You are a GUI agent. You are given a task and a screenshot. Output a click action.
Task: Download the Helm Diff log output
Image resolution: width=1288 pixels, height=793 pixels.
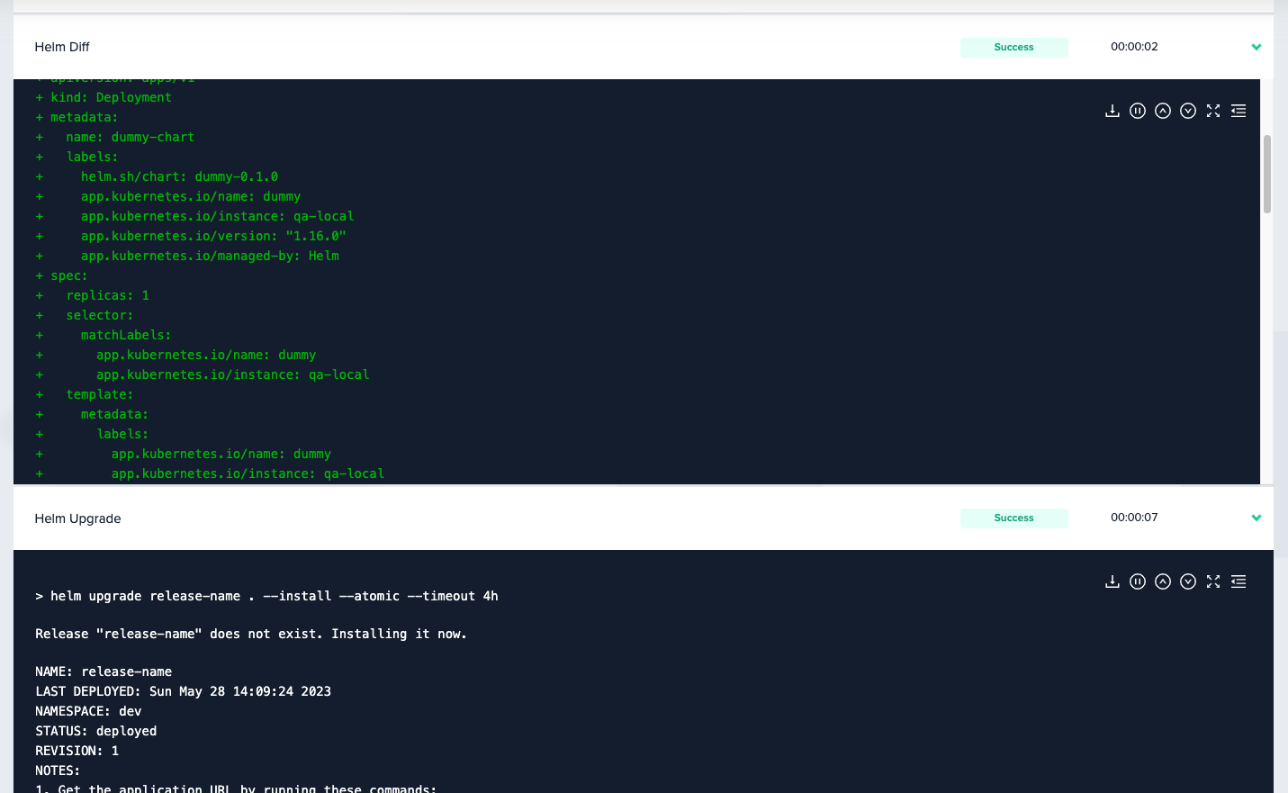tap(1112, 111)
